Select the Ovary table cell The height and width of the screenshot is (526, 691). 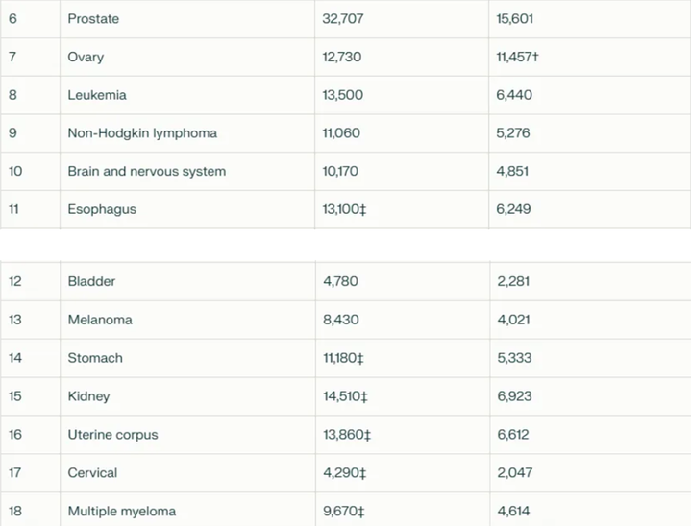86,58
